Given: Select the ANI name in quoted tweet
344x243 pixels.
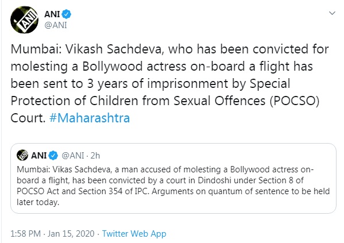Looking at the screenshot, I should (39, 156).
